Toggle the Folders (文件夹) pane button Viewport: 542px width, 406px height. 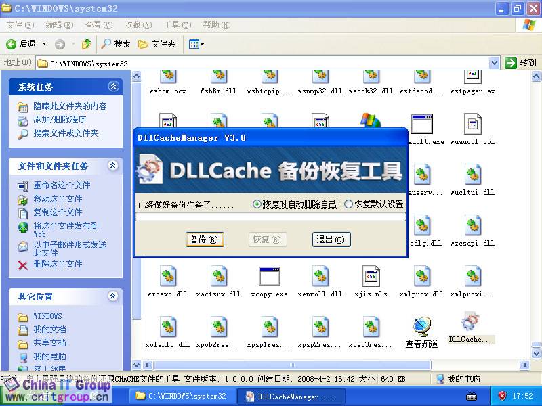tap(157, 44)
